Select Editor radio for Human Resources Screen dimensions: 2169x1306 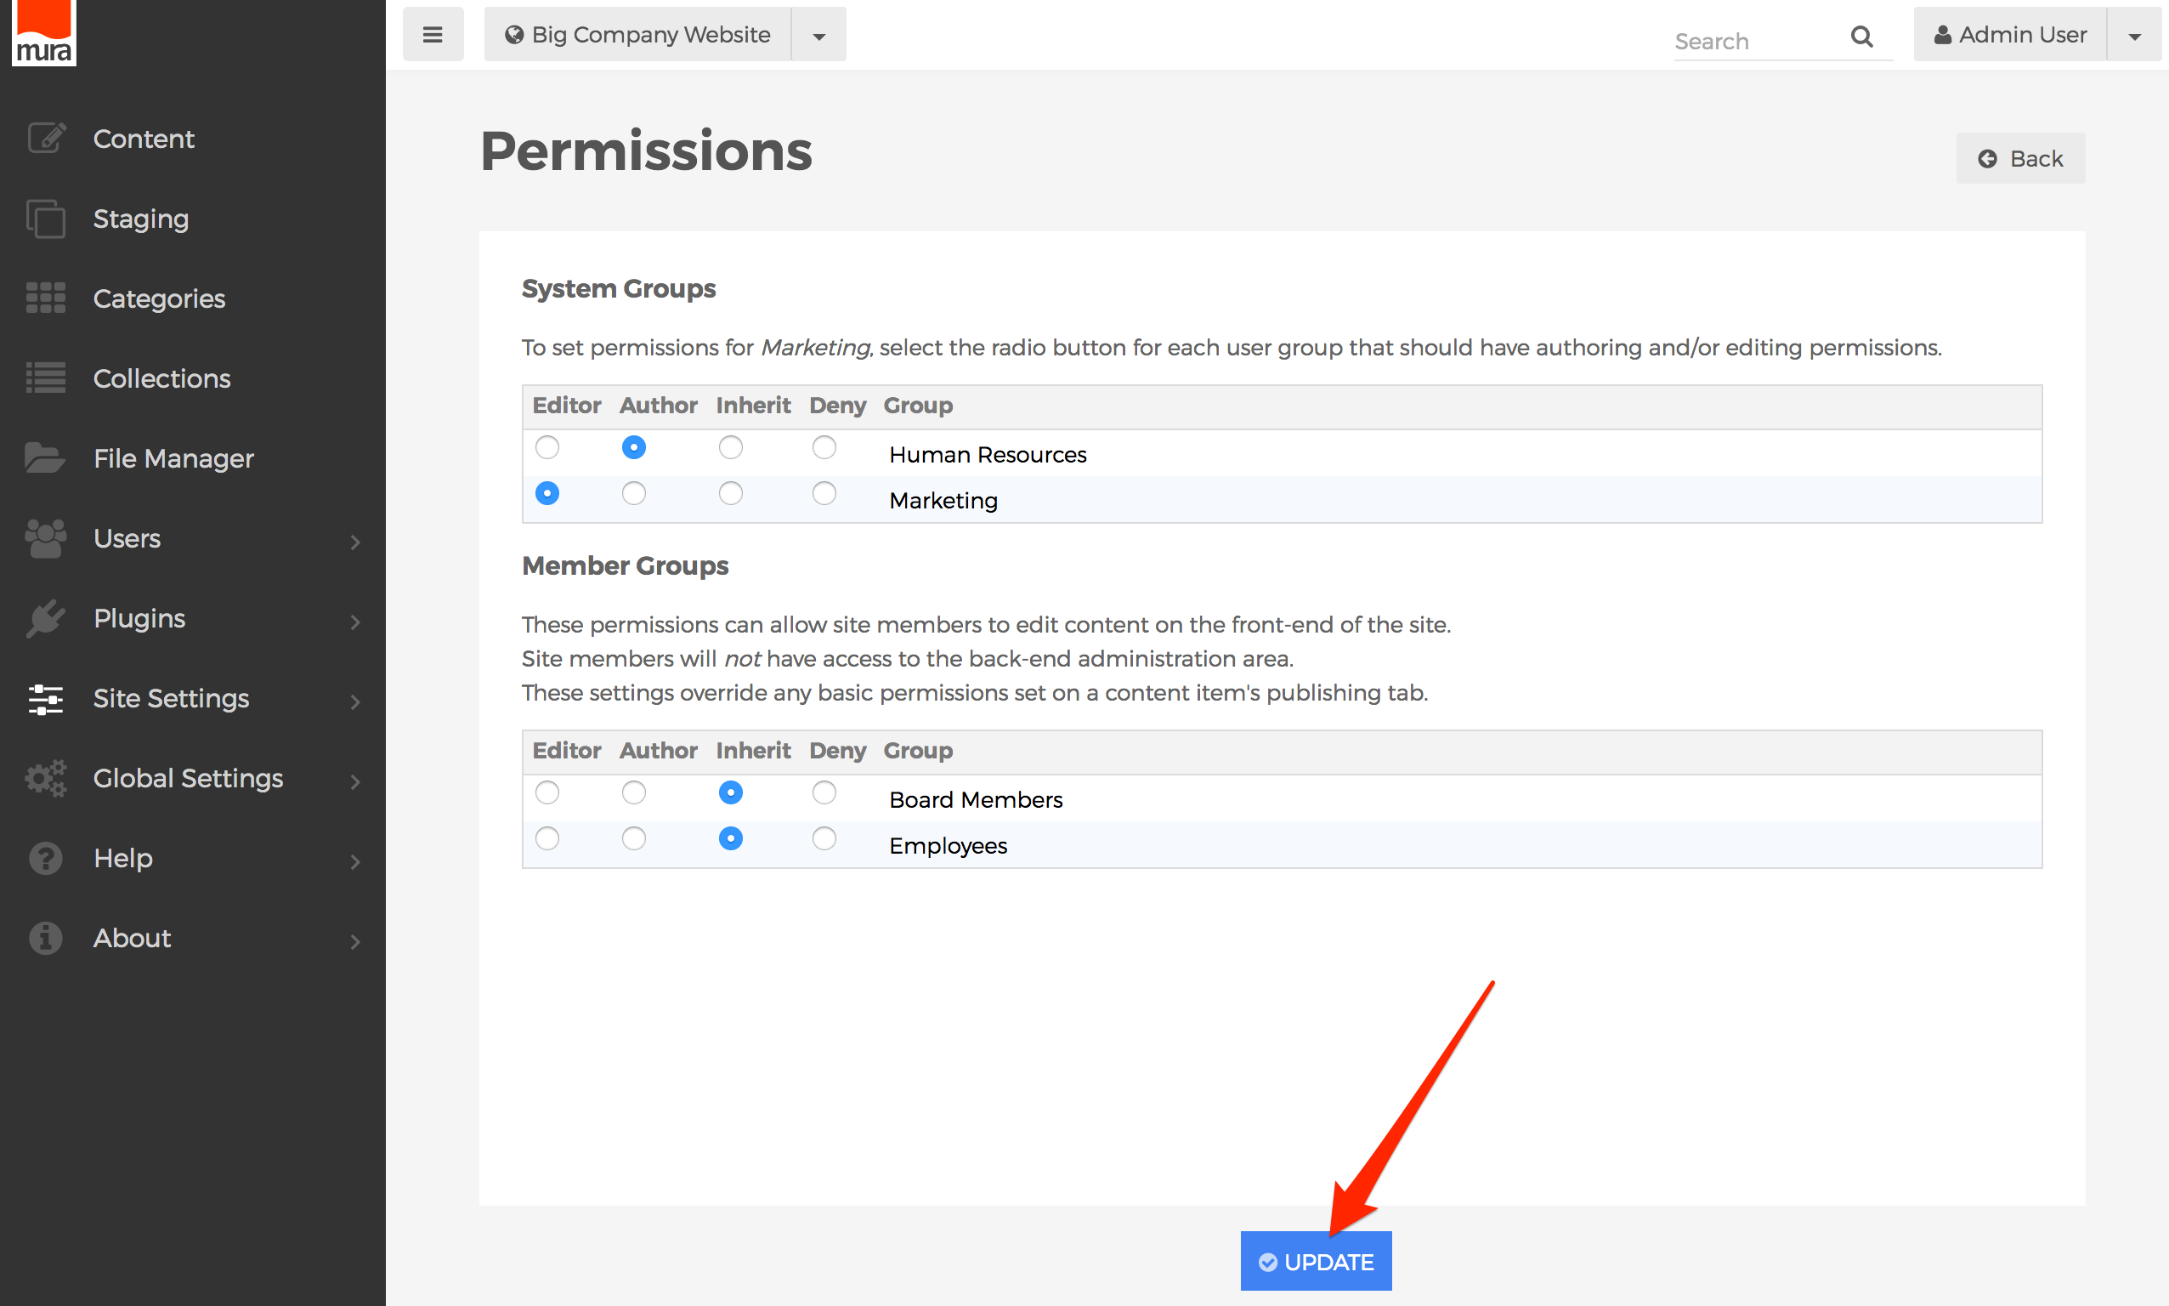(547, 448)
